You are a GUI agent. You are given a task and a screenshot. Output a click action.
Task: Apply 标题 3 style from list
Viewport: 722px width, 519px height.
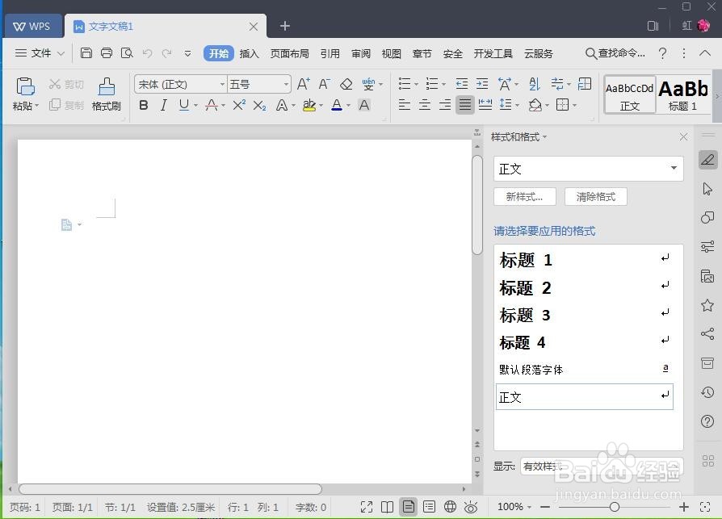tap(585, 315)
